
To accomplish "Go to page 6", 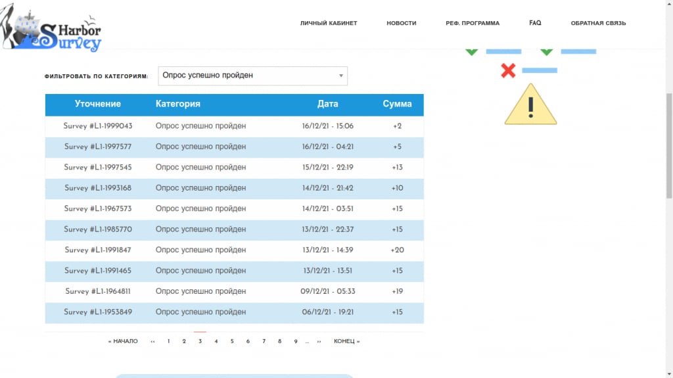I will [x=248, y=341].
